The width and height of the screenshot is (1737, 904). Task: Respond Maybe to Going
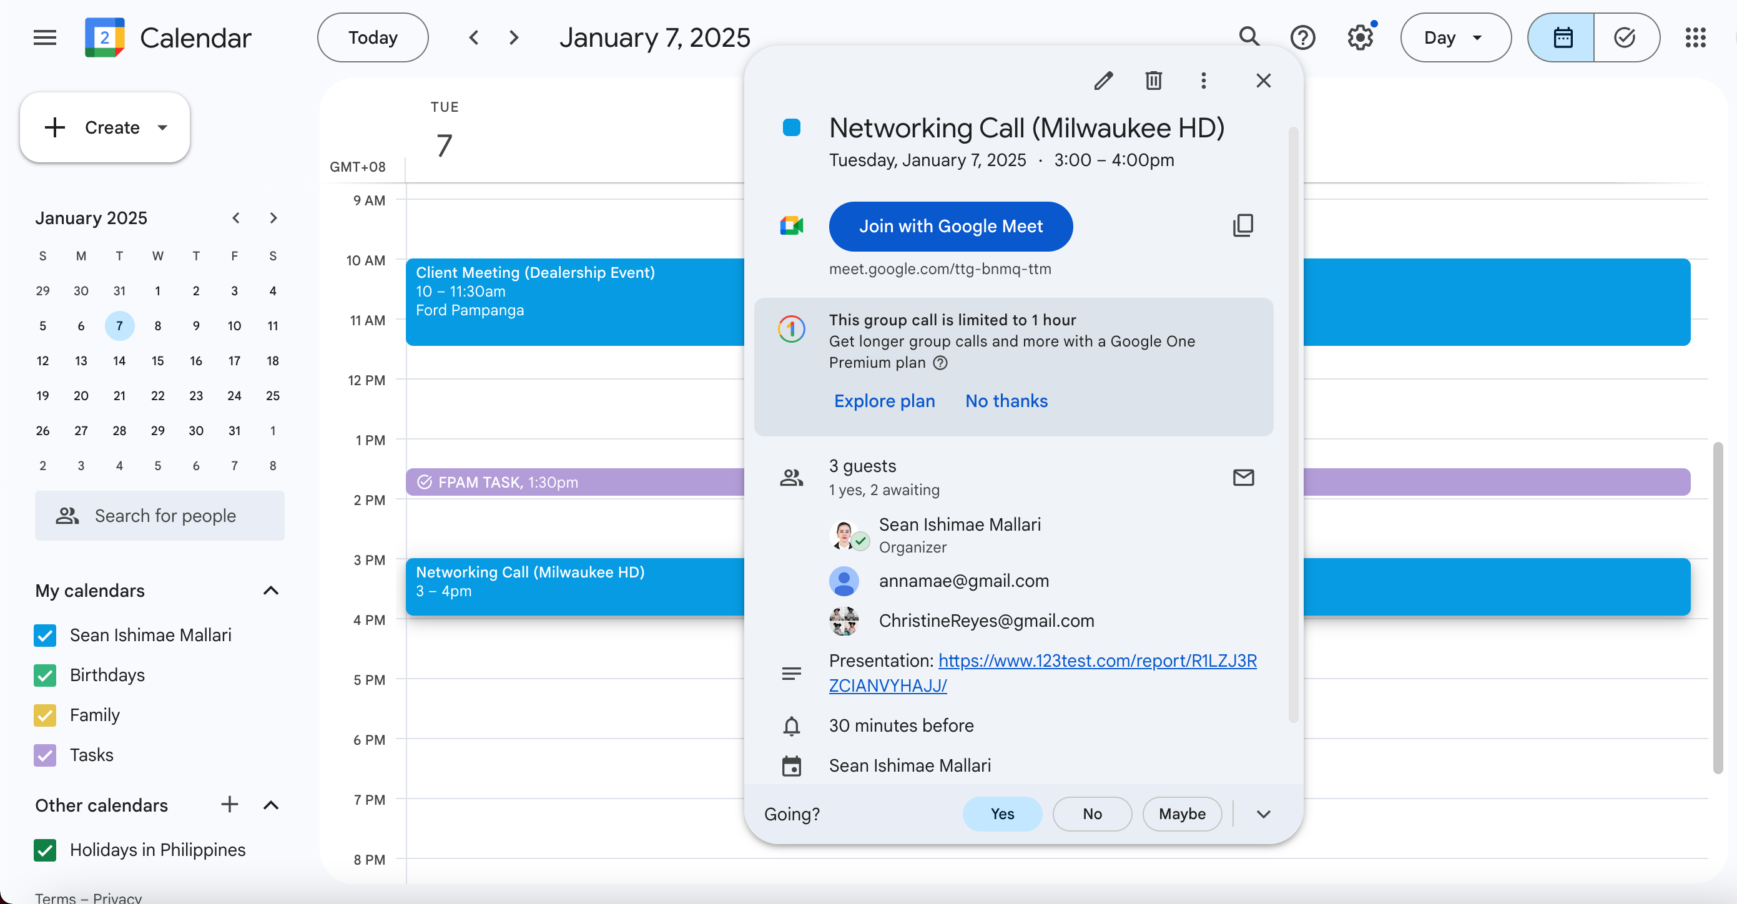(x=1181, y=814)
